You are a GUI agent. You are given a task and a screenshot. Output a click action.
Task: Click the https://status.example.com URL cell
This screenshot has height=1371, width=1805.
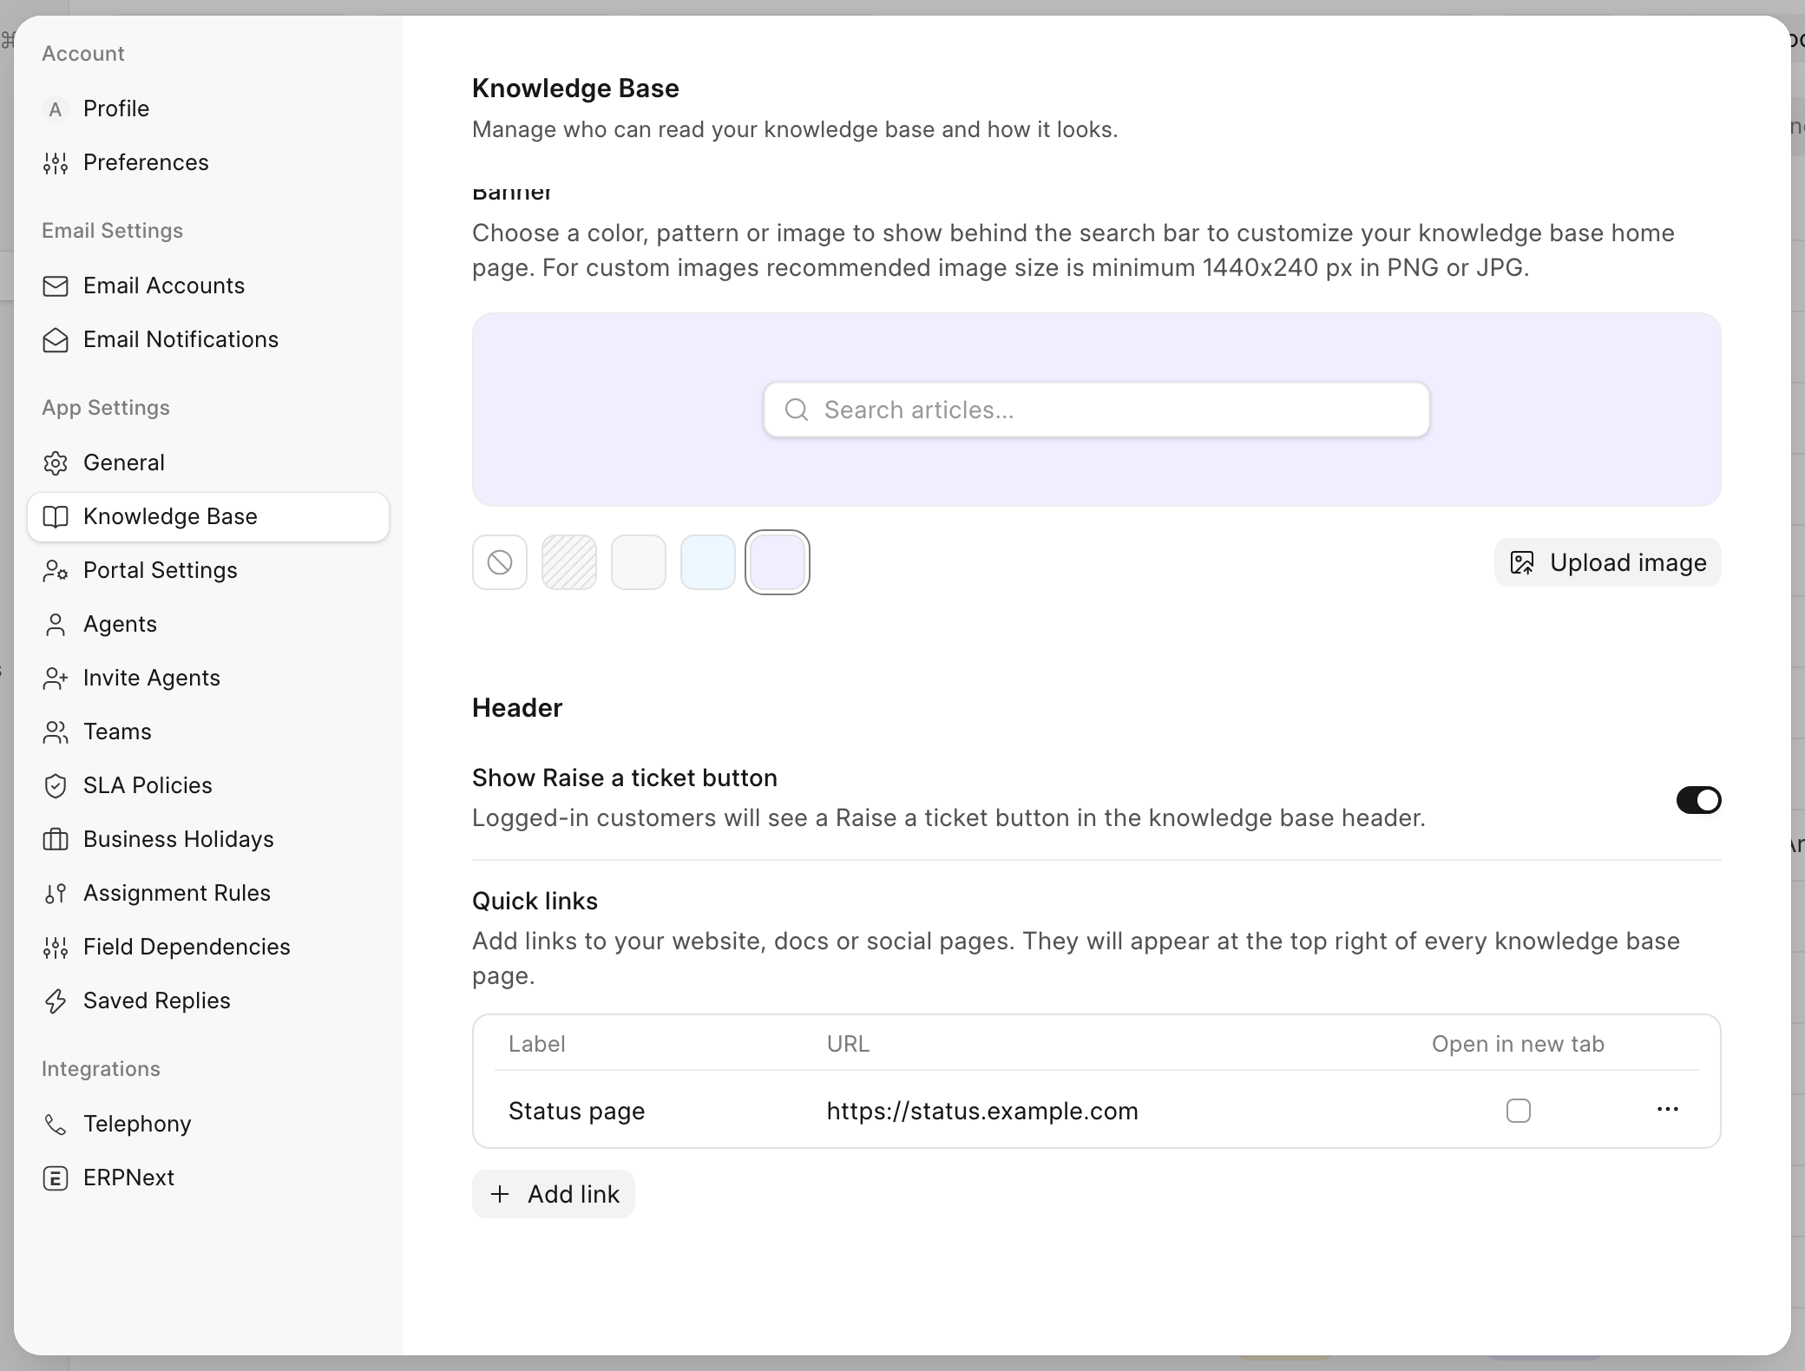click(982, 1112)
